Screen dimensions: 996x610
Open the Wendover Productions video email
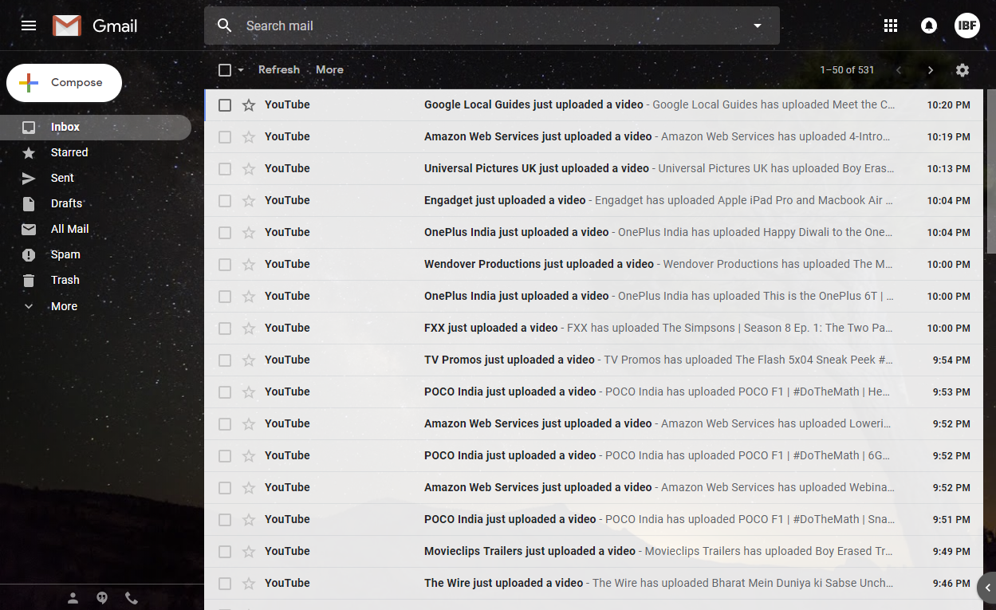coord(593,264)
